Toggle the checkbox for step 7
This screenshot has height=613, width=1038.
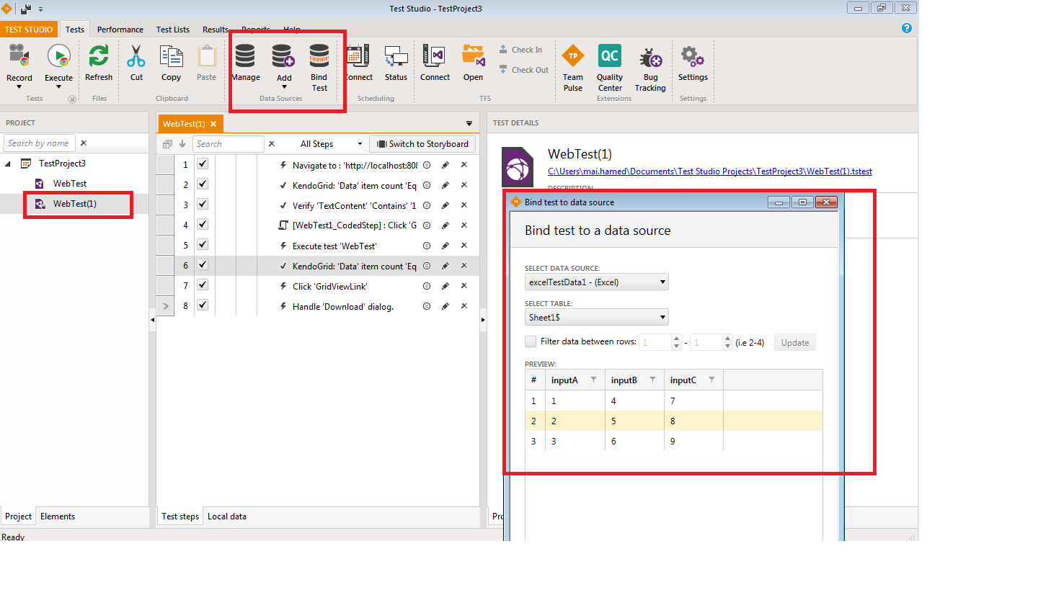coord(203,285)
